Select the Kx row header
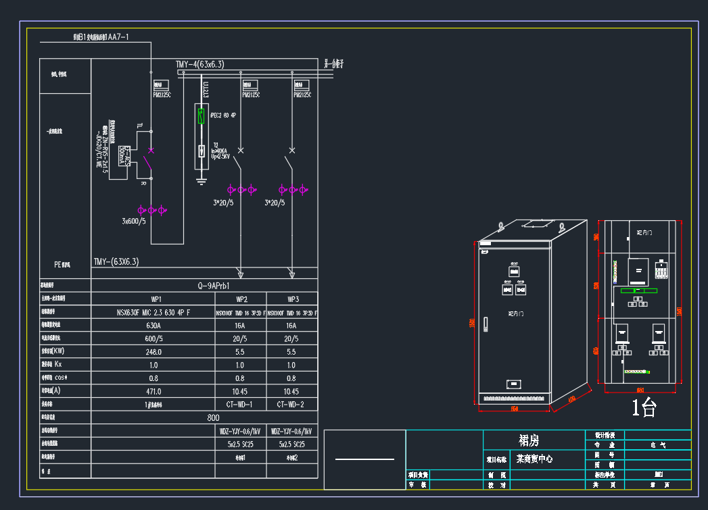Image resolution: width=708 pixels, height=510 pixels. pyautogui.click(x=52, y=364)
